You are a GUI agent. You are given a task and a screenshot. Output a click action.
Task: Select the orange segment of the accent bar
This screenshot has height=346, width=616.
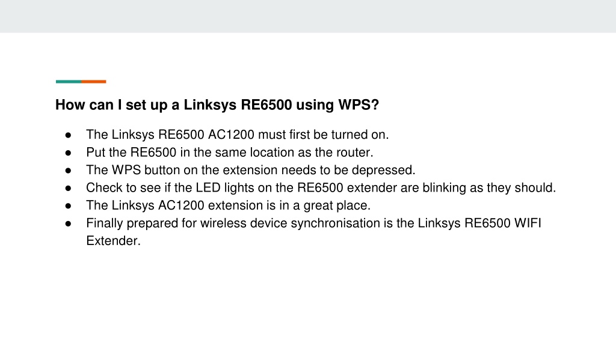[93, 82]
